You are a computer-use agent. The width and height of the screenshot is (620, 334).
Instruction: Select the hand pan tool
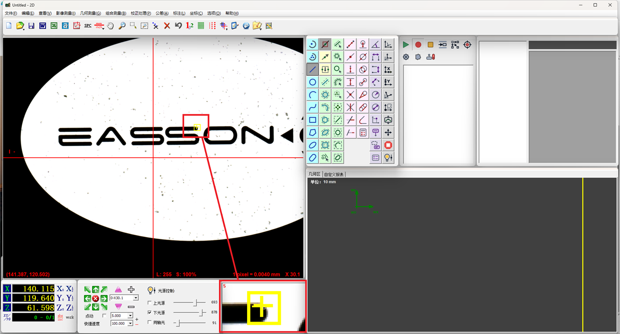(x=110, y=26)
